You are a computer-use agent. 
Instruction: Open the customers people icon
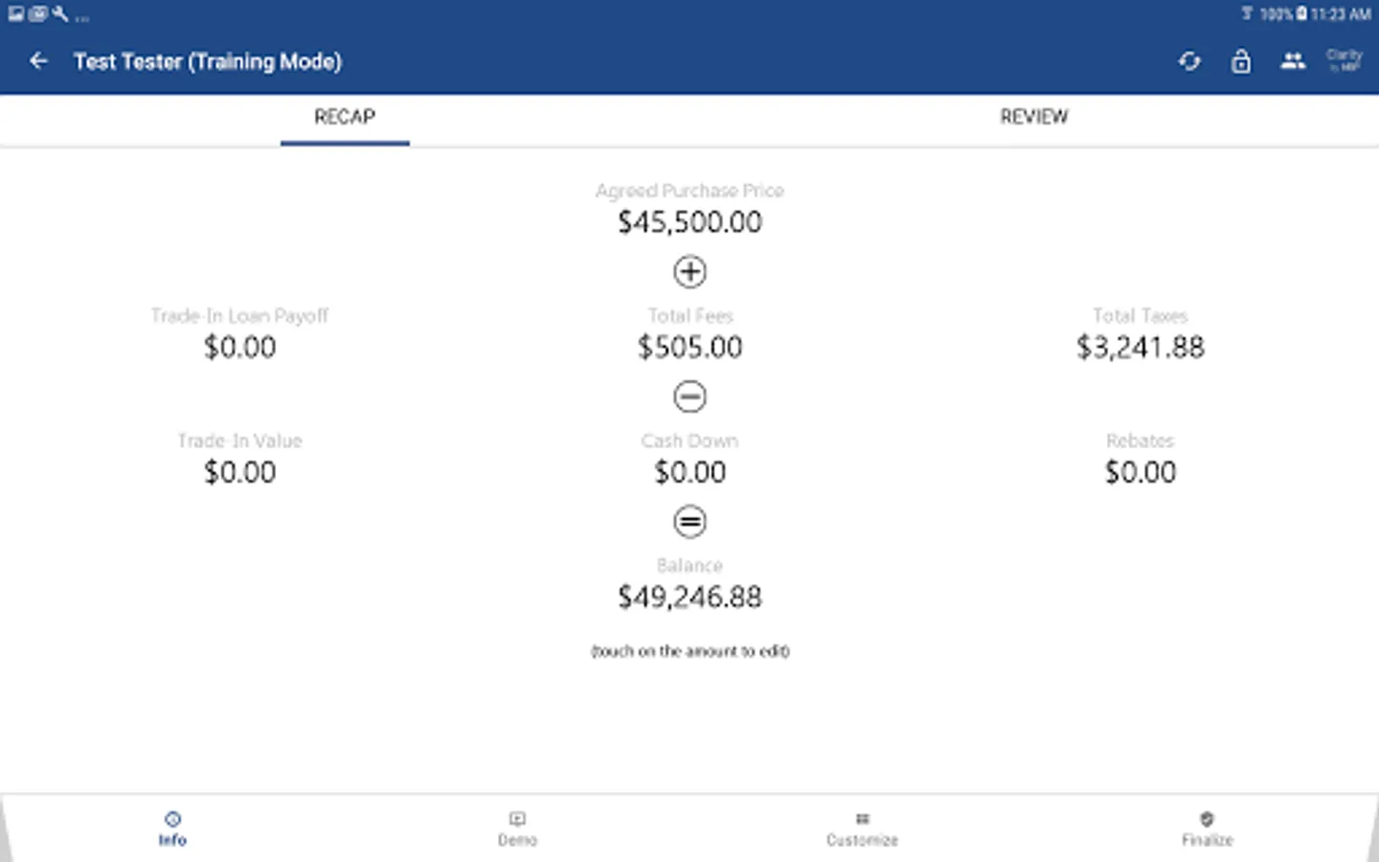click(x=1293, y=61)
